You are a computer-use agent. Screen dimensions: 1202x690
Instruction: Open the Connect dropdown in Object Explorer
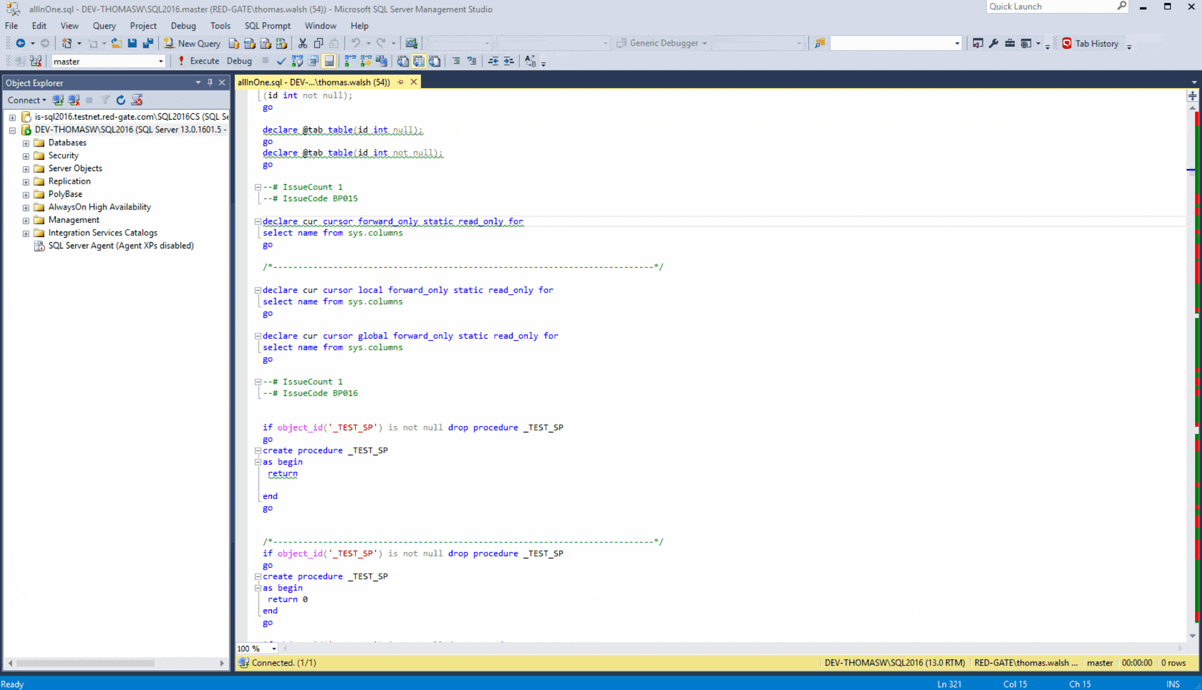(x=27, y=100)
